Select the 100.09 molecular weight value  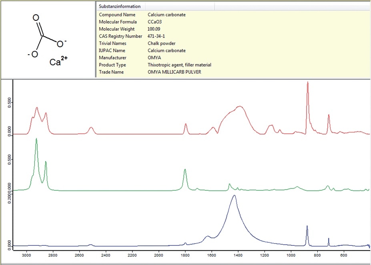click(154, 29)
